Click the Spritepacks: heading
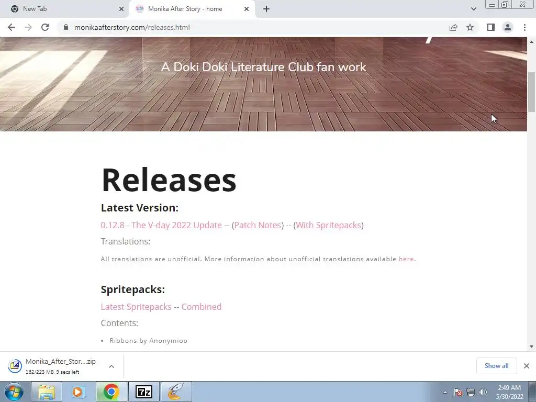The width and height of the screenshot is (536, 402). pos(132,289)
